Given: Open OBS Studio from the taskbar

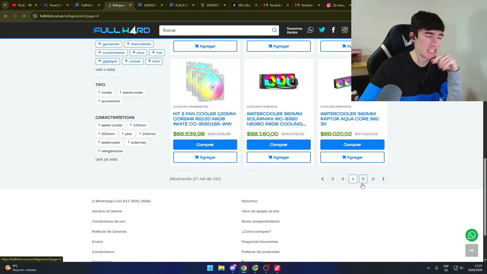Looking at the screenshot, I should tap(266, 268).
